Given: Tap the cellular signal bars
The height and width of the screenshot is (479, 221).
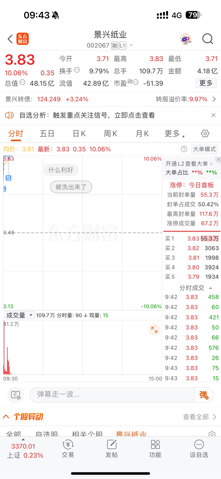Looking at the screenshot, I should (162, 15).
